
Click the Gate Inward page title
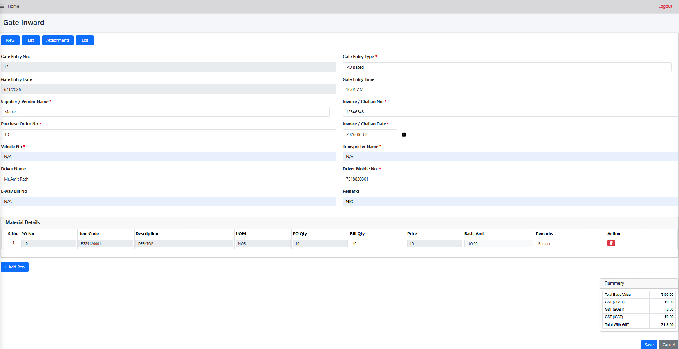point(23,23)
